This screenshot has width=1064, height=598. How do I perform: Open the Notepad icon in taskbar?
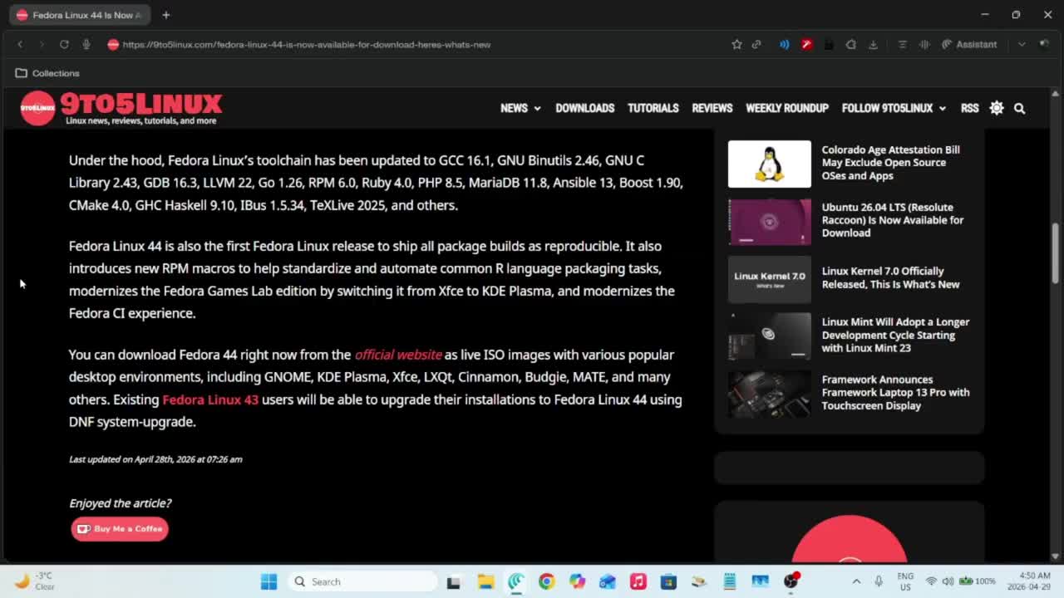tap(729, 581)
